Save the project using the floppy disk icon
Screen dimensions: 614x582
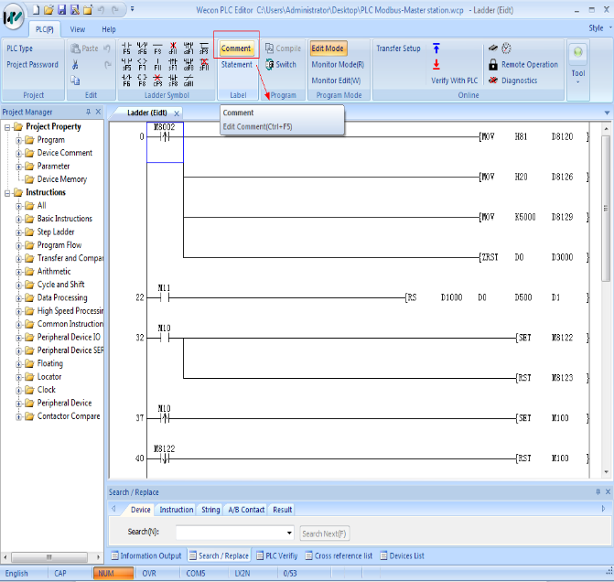(x=61, y=10)
